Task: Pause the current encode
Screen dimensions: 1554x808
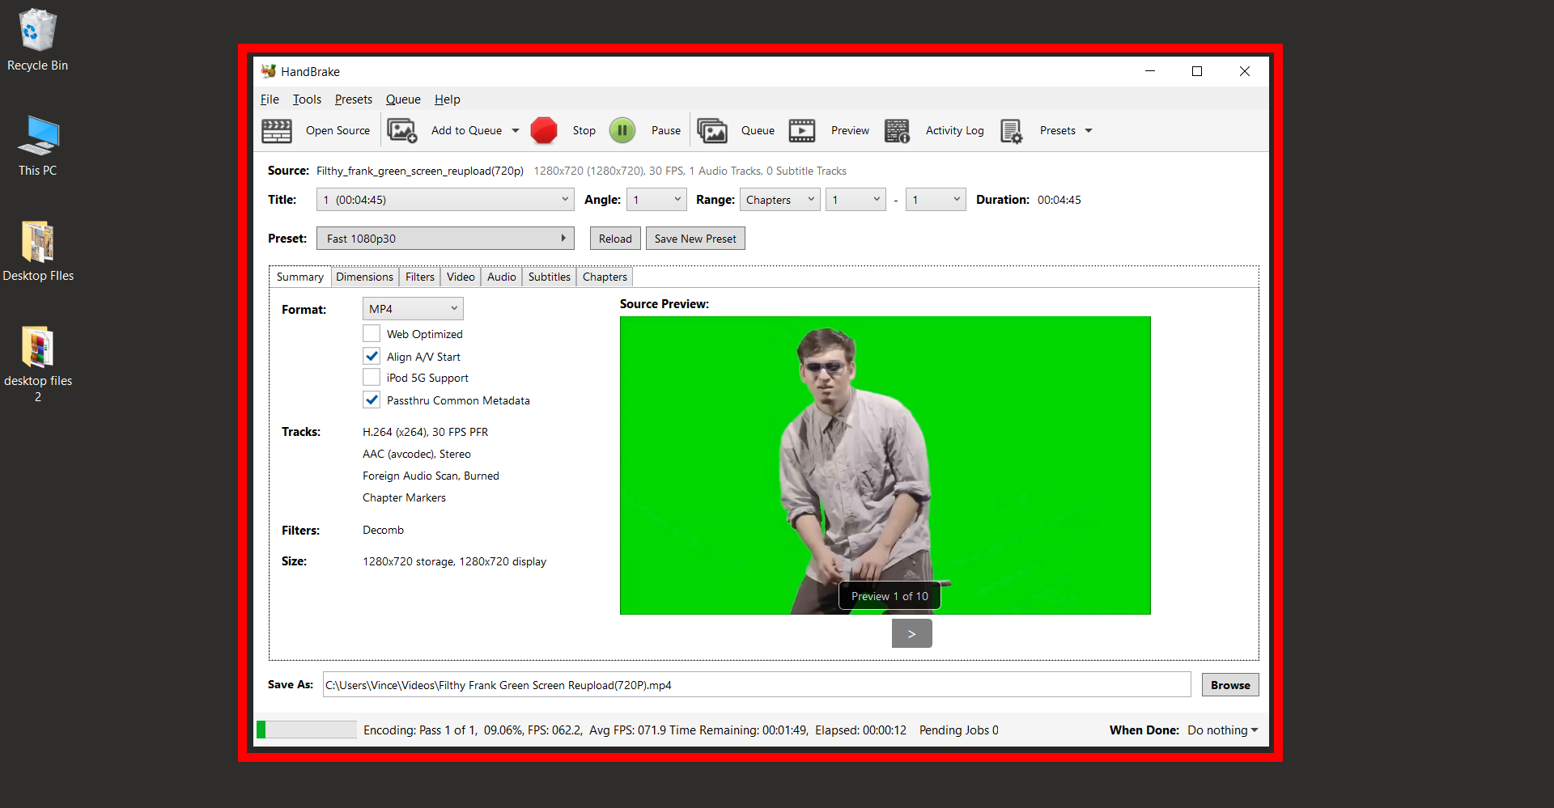Action: coord(622,130)
